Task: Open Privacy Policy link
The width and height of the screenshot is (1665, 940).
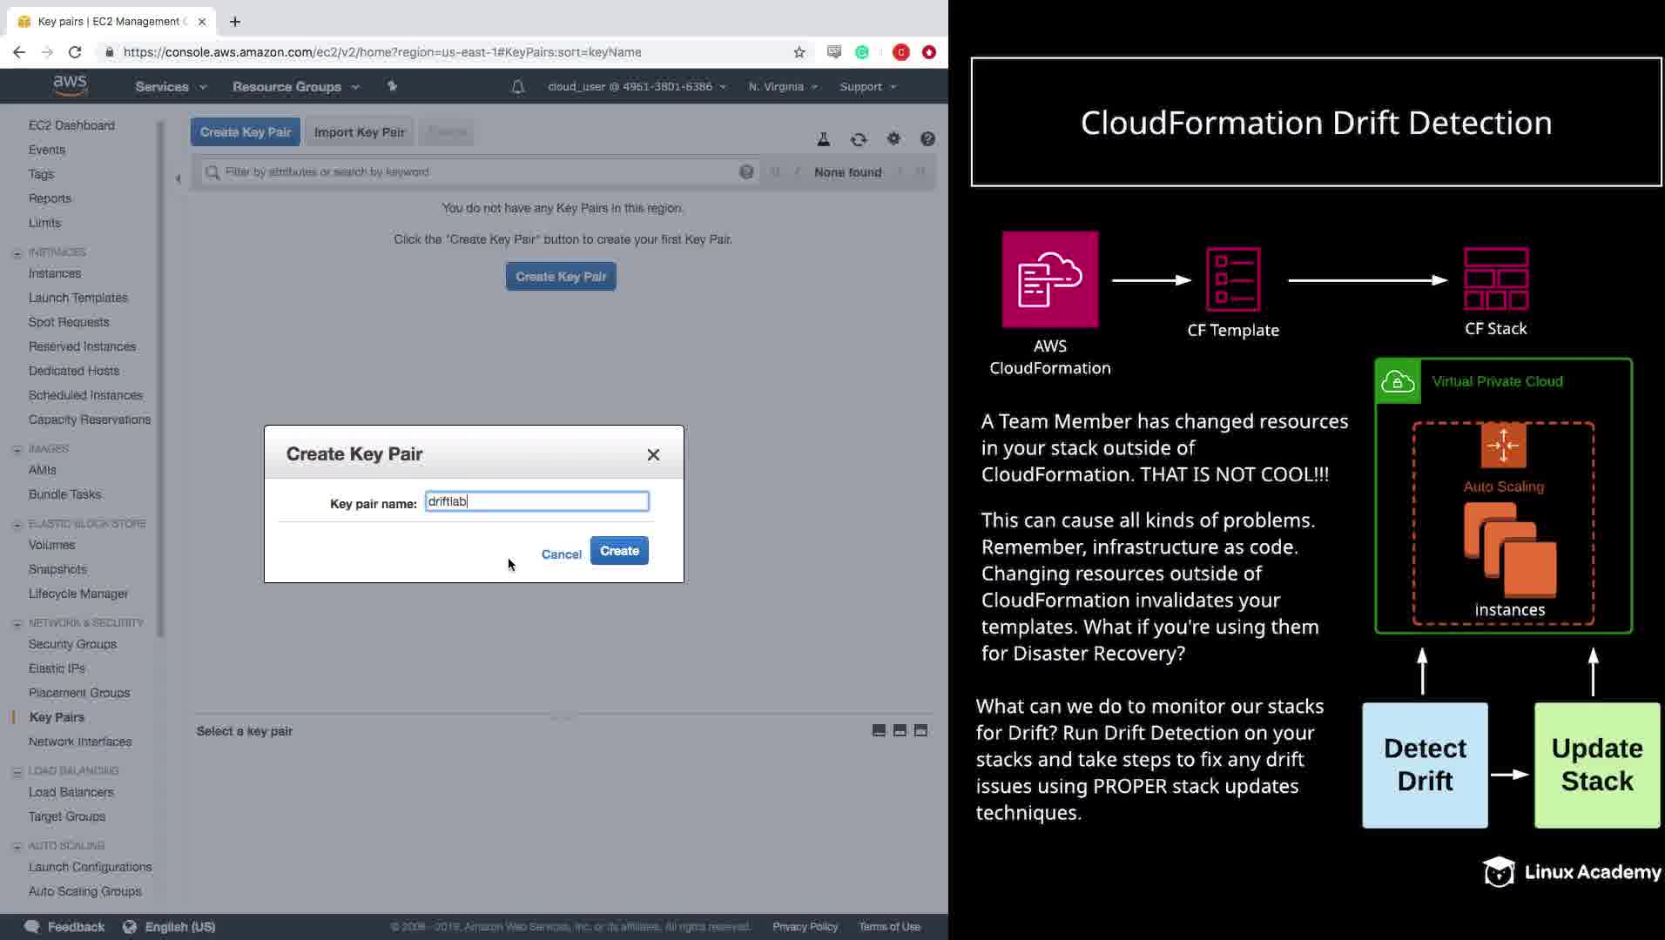Action: [805, 927]
